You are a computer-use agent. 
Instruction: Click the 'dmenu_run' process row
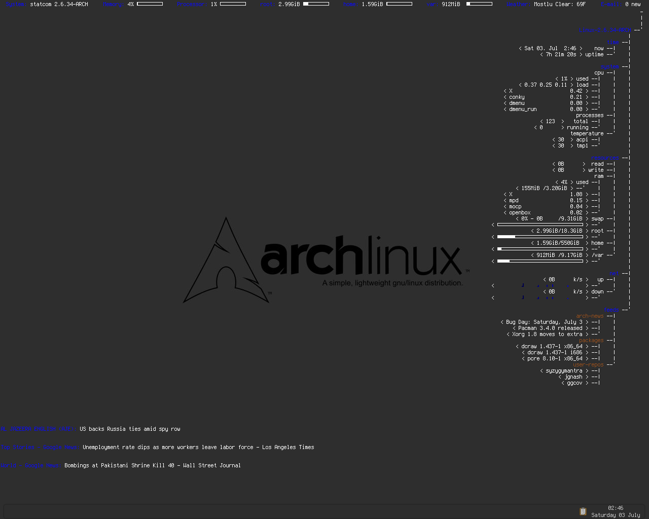[x=546, y=109]
